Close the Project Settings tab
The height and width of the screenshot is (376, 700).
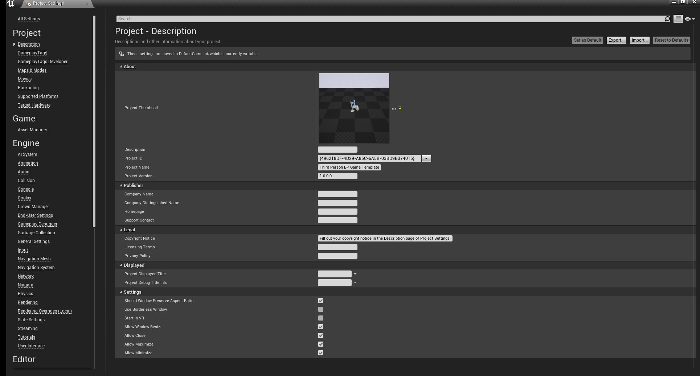87,4
